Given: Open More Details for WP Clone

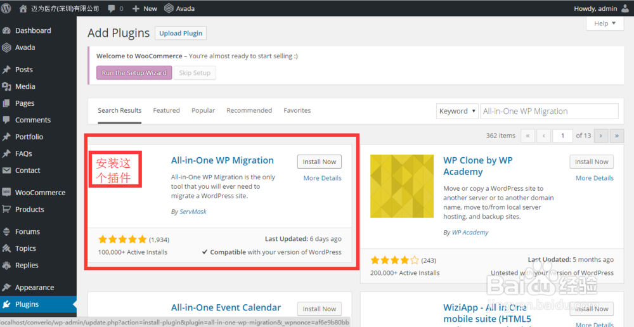Looking at the screenshot, I should pyautogui.click(x=595, y=178).
